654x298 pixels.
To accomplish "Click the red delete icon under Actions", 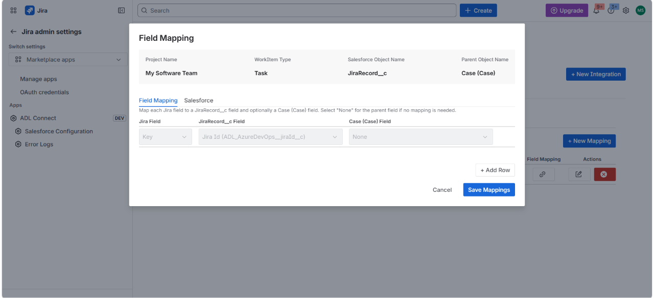I will pyautogui.click(x=604, y=175).
